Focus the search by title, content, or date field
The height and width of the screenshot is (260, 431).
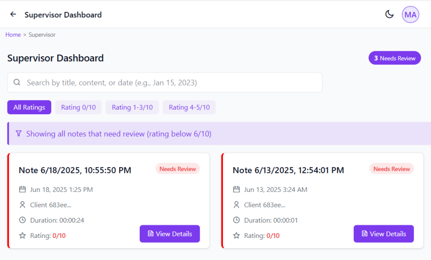(165, 83)
